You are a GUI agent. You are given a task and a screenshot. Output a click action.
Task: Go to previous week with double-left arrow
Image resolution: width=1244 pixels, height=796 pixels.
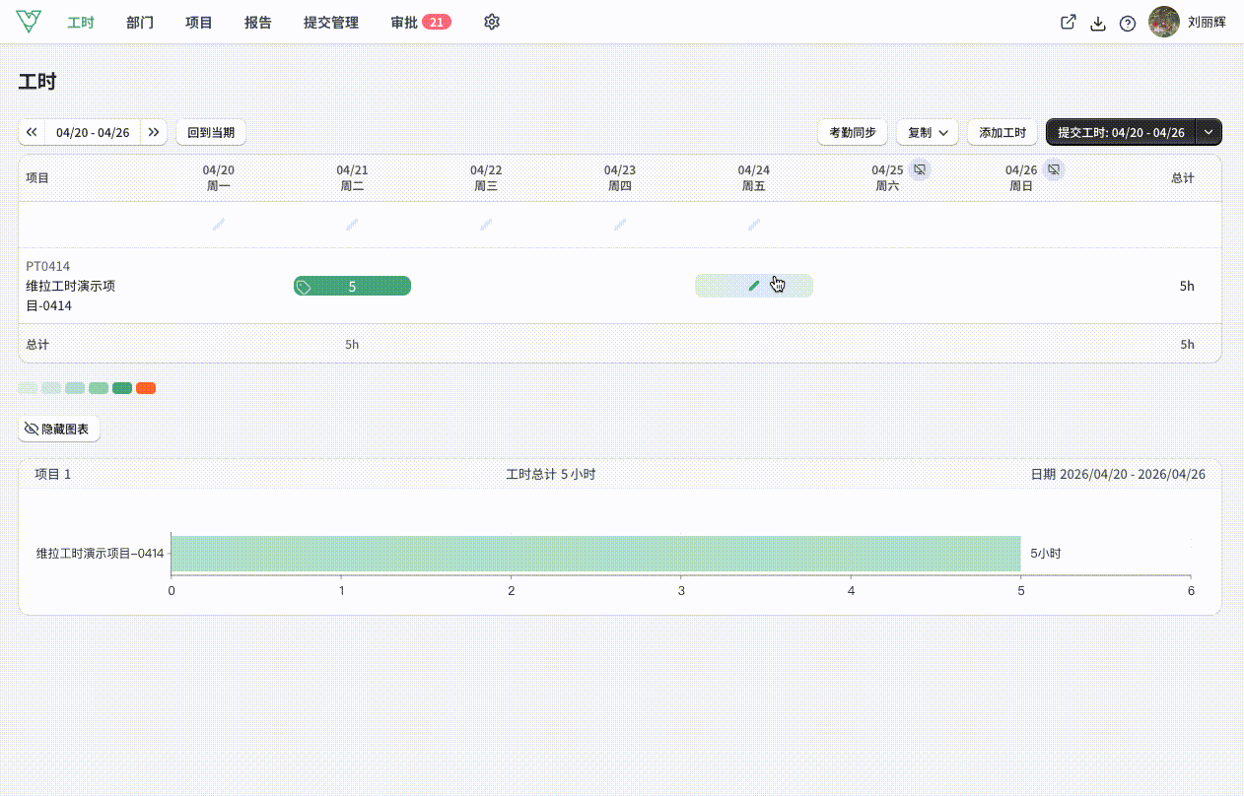coord(32,132)
